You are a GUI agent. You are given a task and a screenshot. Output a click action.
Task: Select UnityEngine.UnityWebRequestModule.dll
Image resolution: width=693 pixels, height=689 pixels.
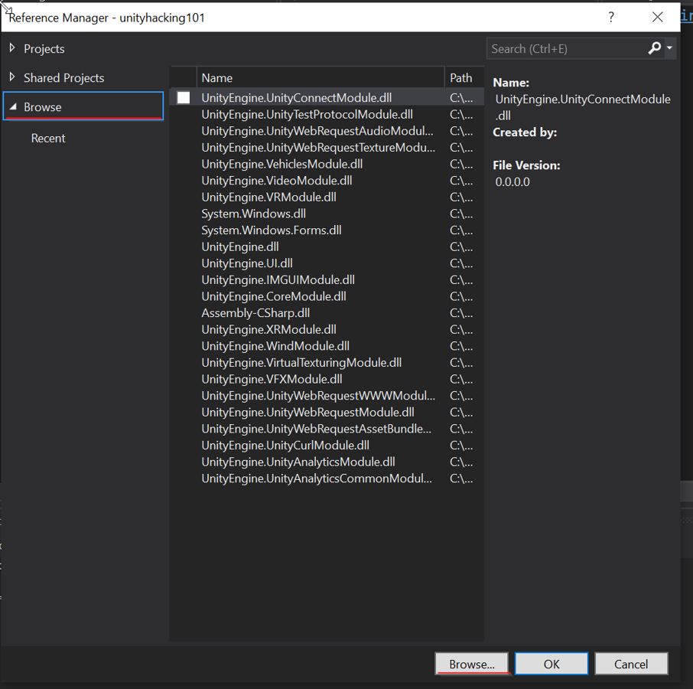pos(327,412)
